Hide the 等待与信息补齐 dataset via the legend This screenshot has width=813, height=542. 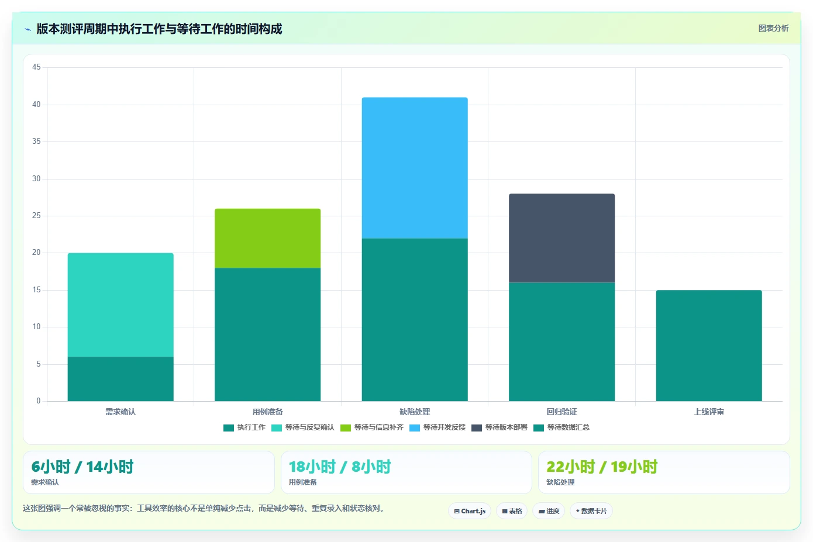coord(372,427)
